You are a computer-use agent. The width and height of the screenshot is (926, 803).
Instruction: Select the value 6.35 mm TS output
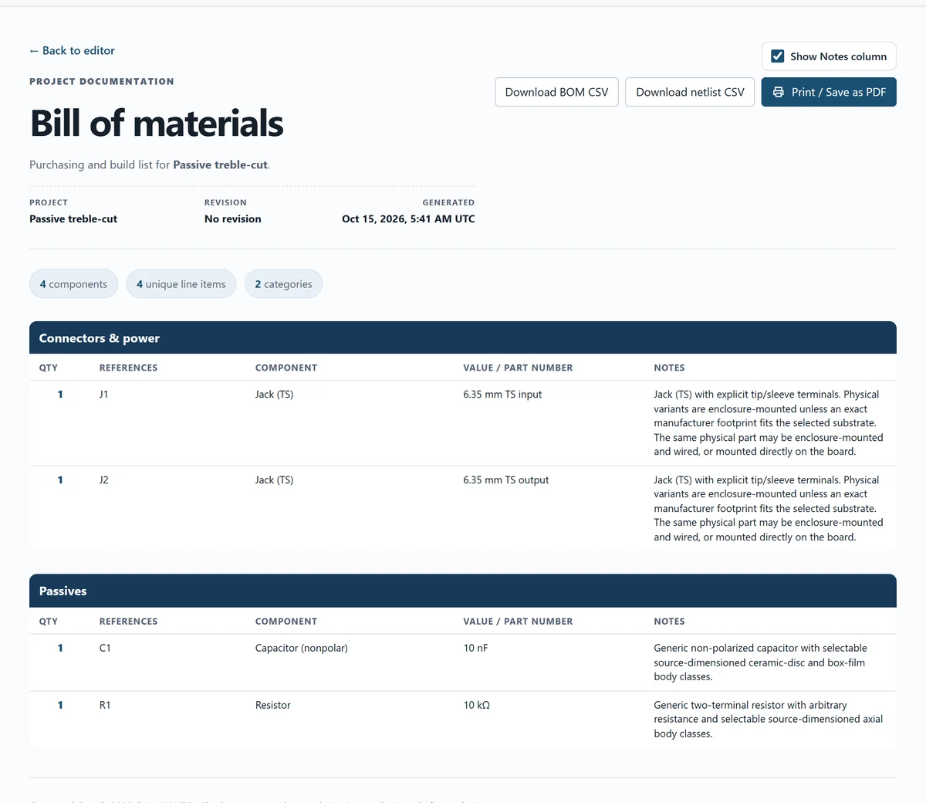[506, 480]
